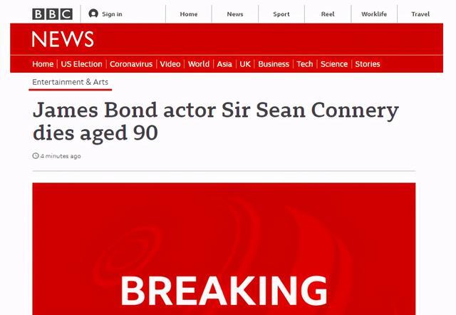The image size is (456, 315).
Task: Open the Business news tab
Action: (x=274, y=64)
